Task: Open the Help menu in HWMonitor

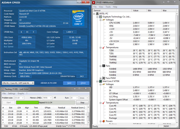Action: click(115, 7)
